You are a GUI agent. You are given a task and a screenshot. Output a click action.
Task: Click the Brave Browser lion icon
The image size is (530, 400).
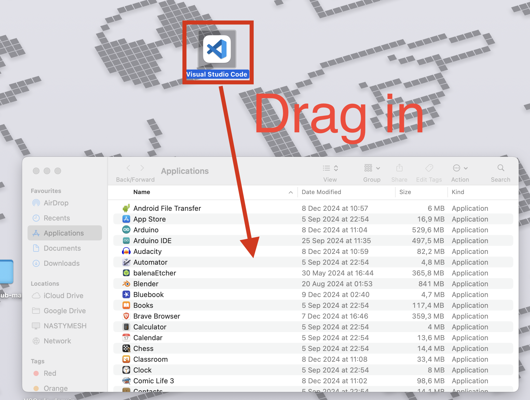(126, 316)
